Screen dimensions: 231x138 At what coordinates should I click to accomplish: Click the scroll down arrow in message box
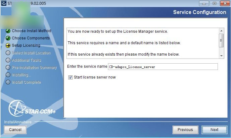coord(221,56)
